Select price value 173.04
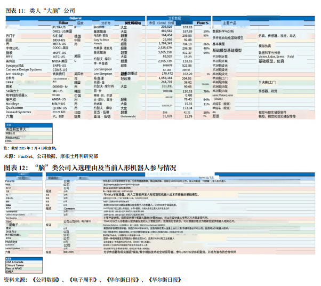 click(x=187, y=108)
